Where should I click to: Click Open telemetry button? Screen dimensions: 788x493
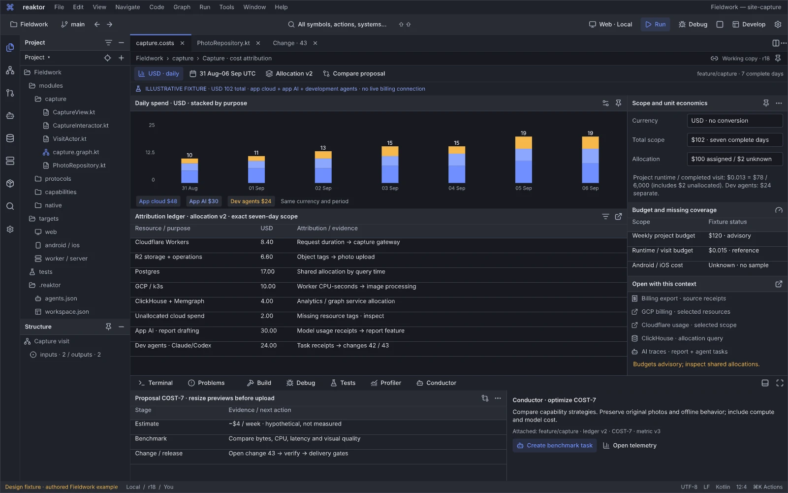[x=630, y=445]
